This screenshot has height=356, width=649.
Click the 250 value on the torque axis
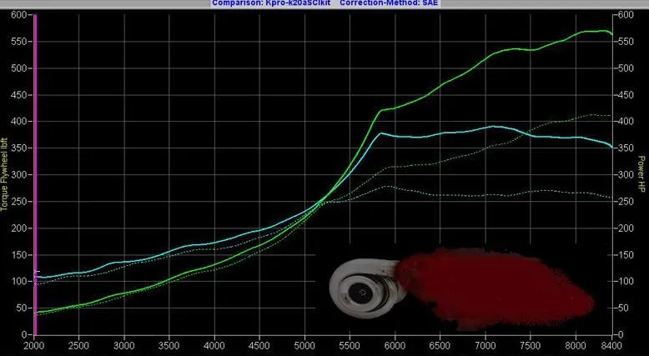[x=20, y=202]
